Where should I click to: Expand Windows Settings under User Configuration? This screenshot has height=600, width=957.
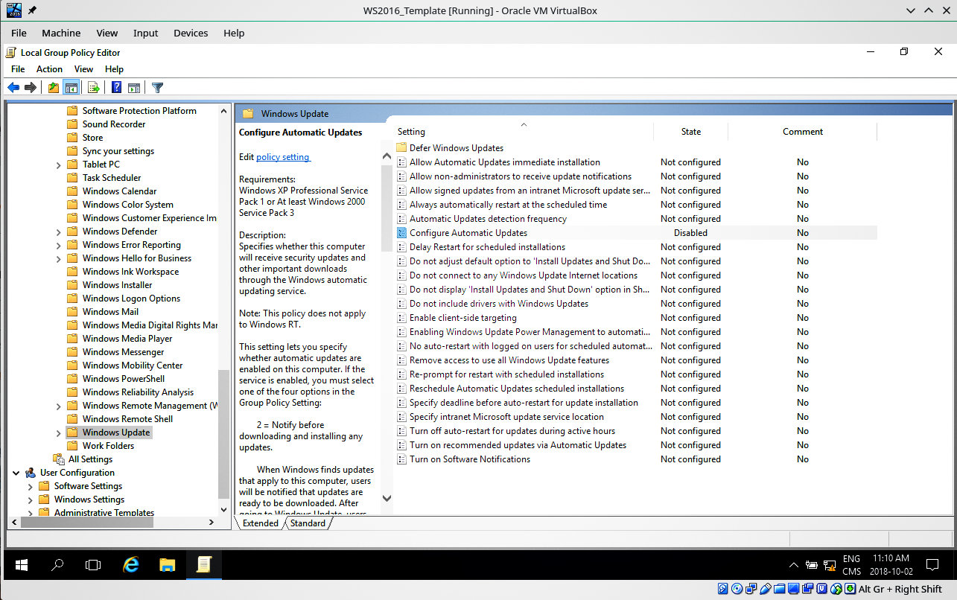click(31, 500)
